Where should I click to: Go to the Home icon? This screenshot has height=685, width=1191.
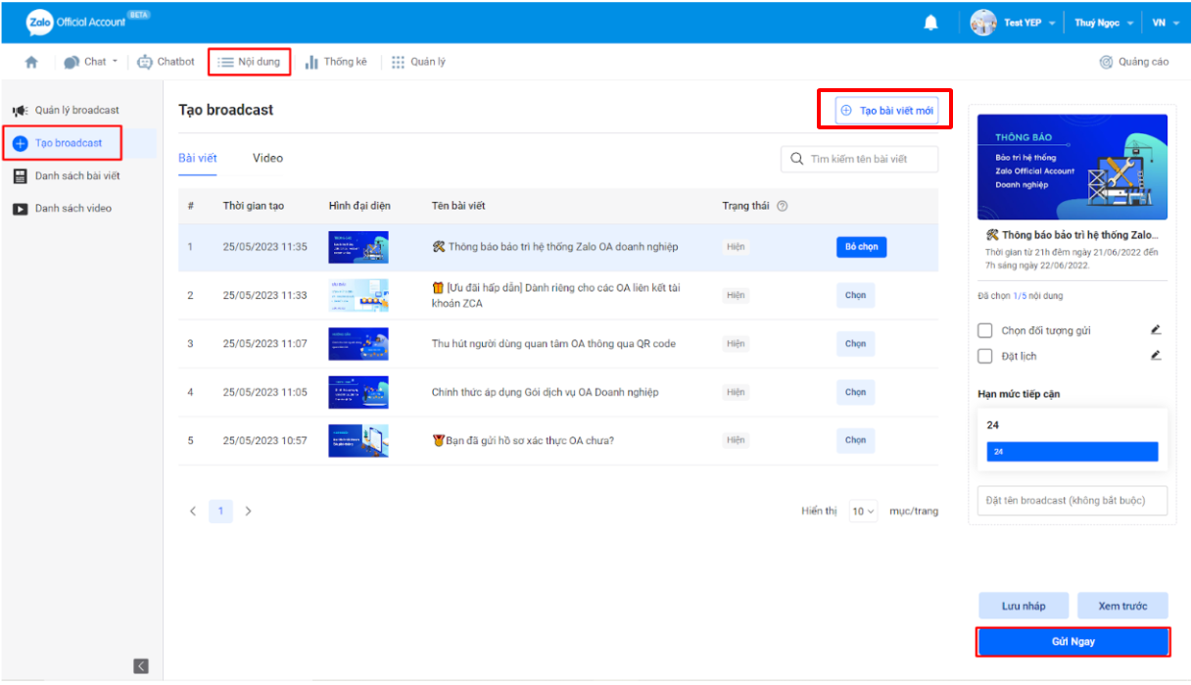(31, 62)
